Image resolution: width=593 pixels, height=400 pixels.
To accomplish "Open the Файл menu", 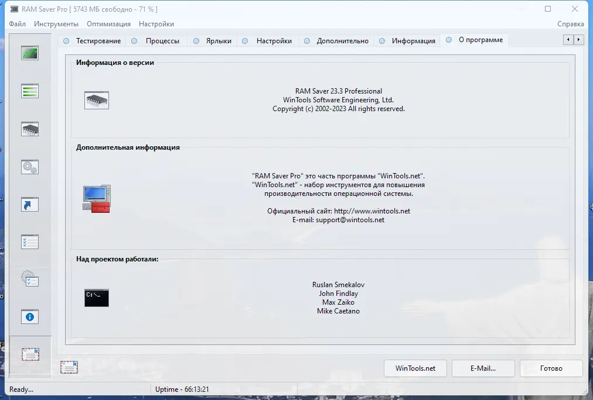I will pos(17,24).
